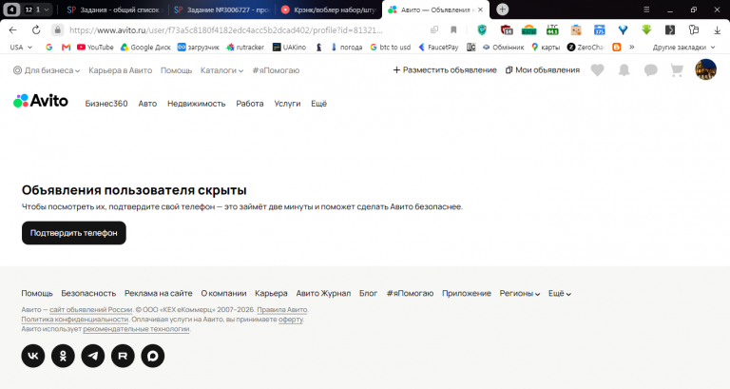Open the green download arrow extension
The image size is (730, 389).
coord(646,29)
